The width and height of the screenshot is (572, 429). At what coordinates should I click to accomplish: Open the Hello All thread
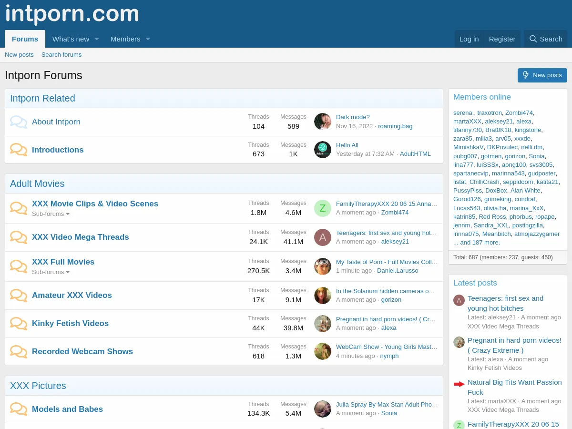click(x=347, y=145)
